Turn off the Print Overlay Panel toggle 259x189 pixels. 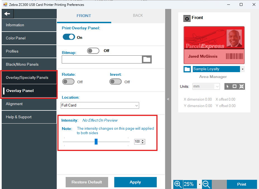[x=69, y=37]
